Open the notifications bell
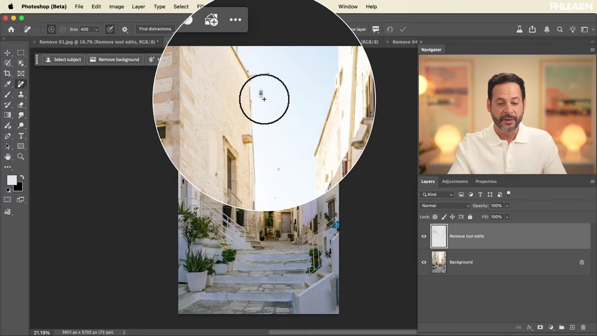597x336 pixels. point(547,29)
